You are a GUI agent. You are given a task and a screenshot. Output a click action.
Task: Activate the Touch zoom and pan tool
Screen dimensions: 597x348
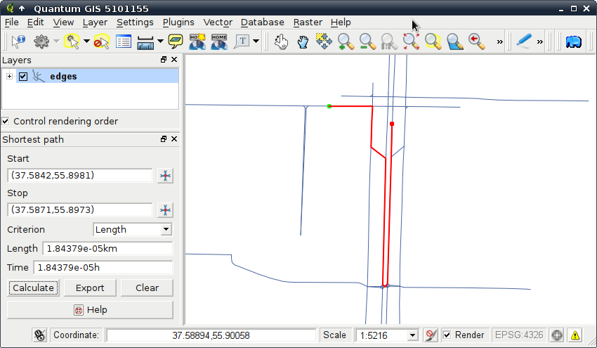point(281,41)
